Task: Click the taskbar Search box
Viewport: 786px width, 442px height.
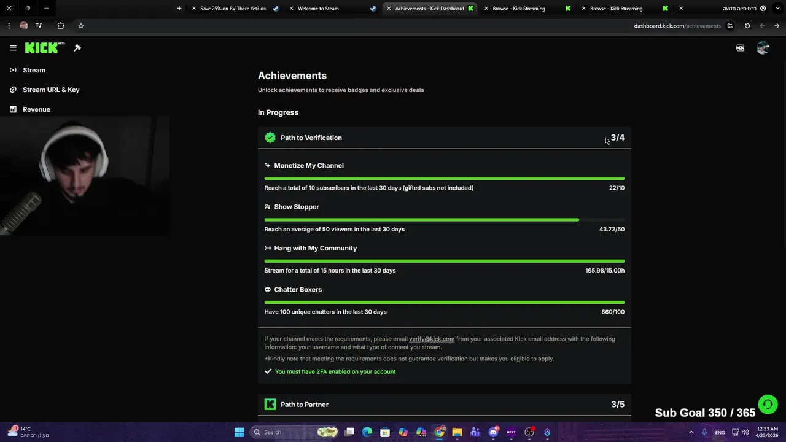Action: pyautogui.click(x=295, y=432)
